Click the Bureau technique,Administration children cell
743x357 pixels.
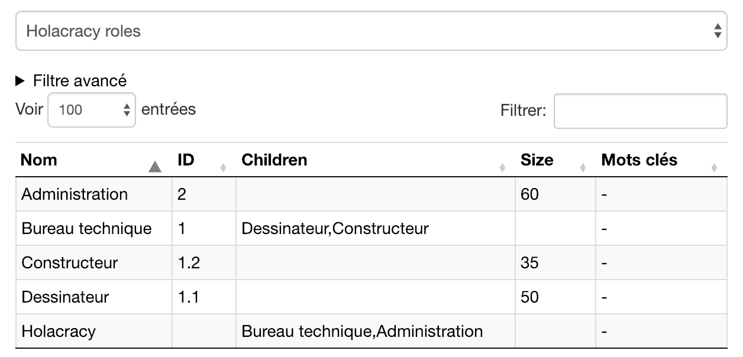362,331
